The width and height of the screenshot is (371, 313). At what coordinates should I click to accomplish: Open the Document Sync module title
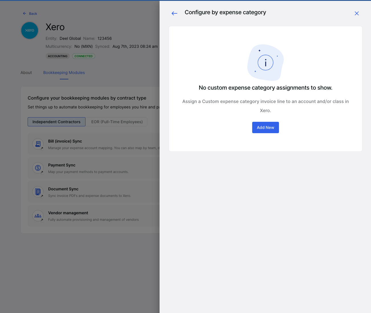63,189
